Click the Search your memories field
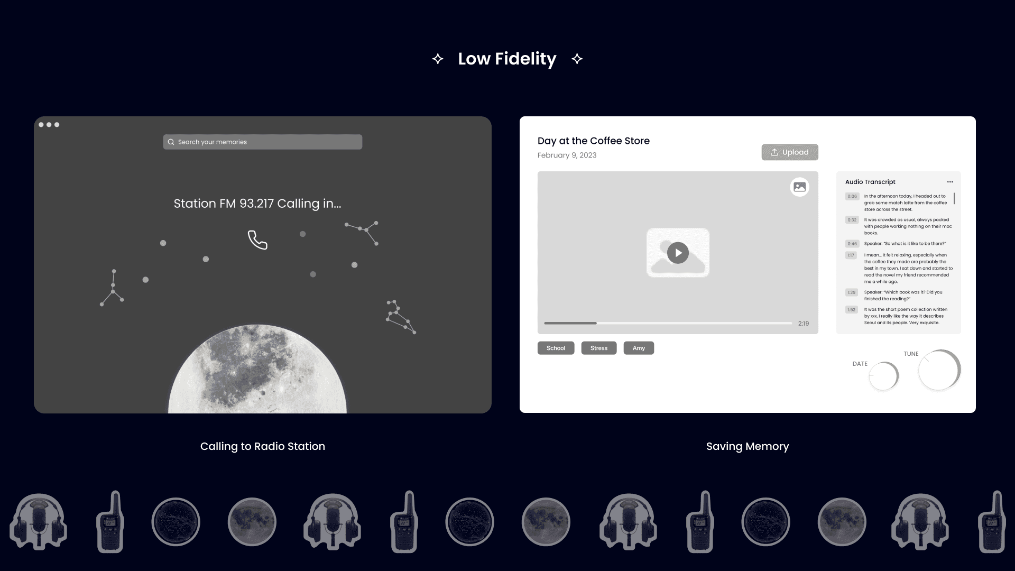Screen dimensions: 1015x571 click(263, 142)
